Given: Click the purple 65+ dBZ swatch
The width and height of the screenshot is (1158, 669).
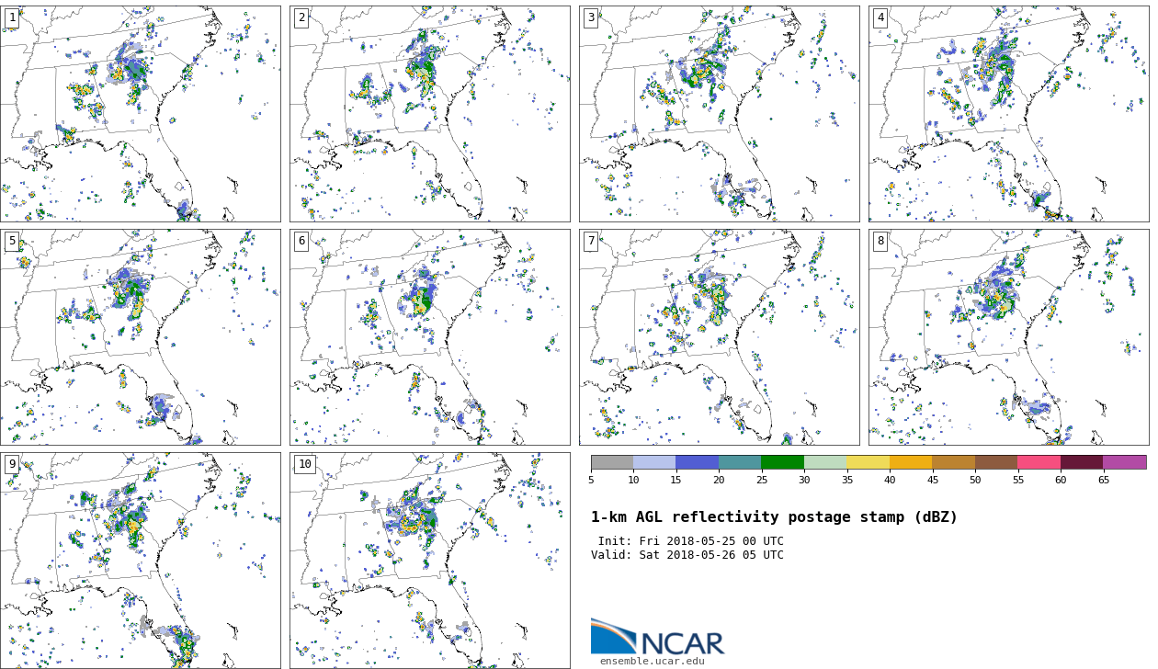Looking at the screenshot, I should coord(1125,462).
